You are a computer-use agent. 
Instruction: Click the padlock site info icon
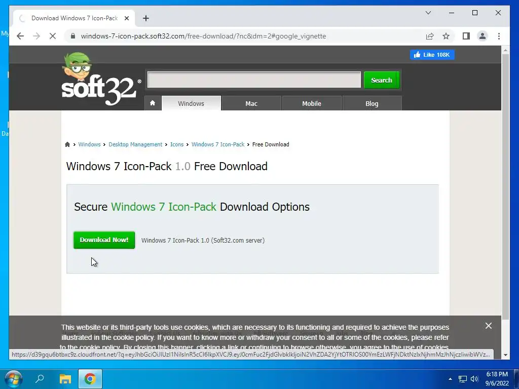[x=73, y=36]
